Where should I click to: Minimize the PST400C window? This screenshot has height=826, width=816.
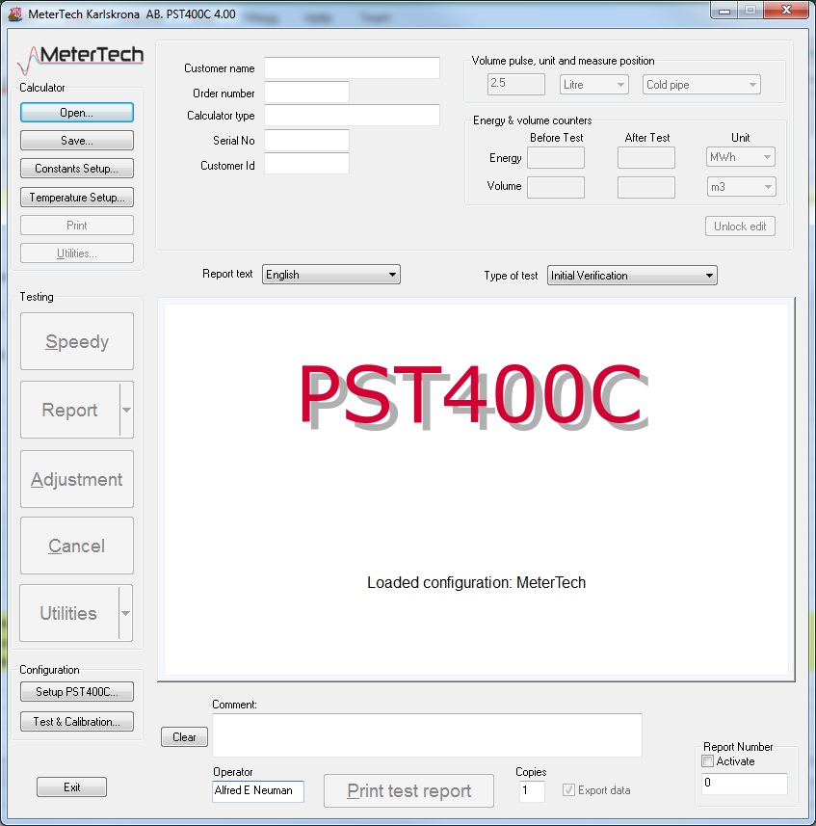[724, 10]
